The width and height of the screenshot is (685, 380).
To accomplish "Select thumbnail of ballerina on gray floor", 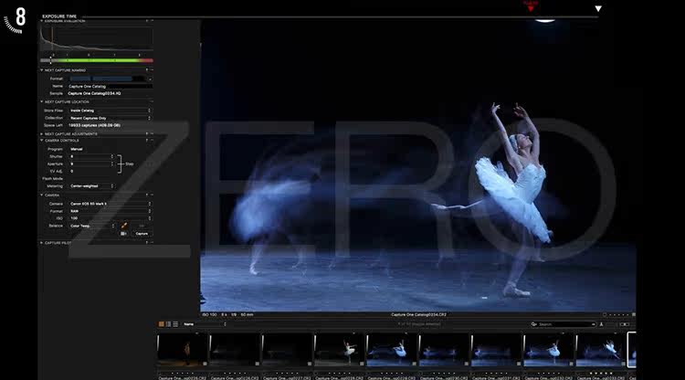I will pos(340,350).
